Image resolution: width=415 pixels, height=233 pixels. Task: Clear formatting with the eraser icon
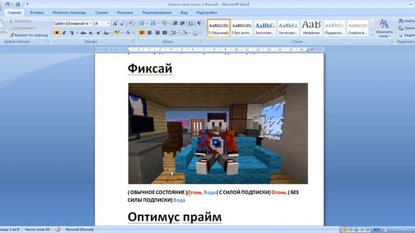tap(131, 23)
